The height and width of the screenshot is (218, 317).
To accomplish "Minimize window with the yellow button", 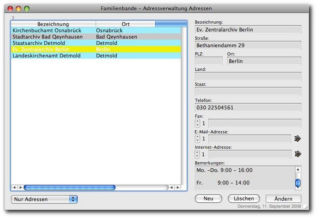I will tap(18, 9).
